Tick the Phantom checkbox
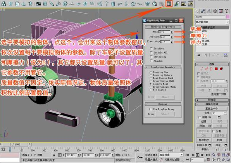The height and width of the screenshot is (163, 231). point(151,61)
